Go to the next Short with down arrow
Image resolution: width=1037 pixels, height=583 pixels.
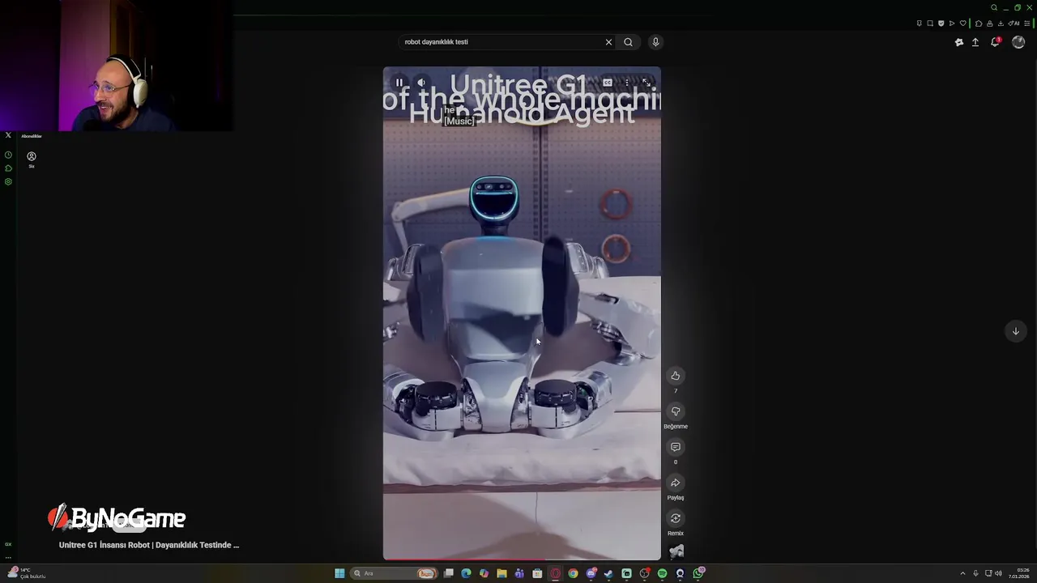[x=1015, y=331]
